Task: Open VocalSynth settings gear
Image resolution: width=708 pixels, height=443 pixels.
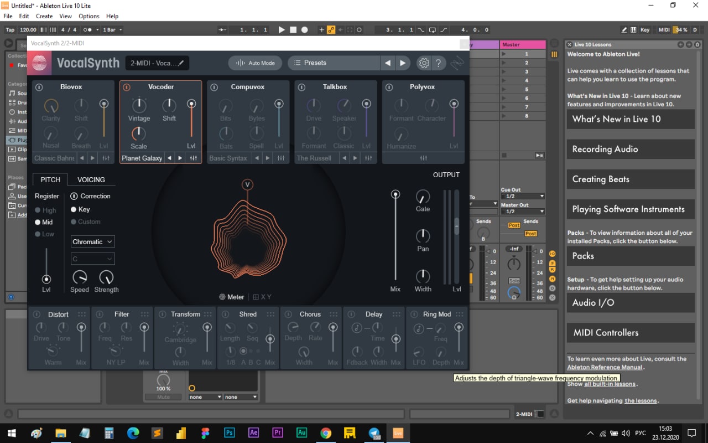Action: click(424, 63)
